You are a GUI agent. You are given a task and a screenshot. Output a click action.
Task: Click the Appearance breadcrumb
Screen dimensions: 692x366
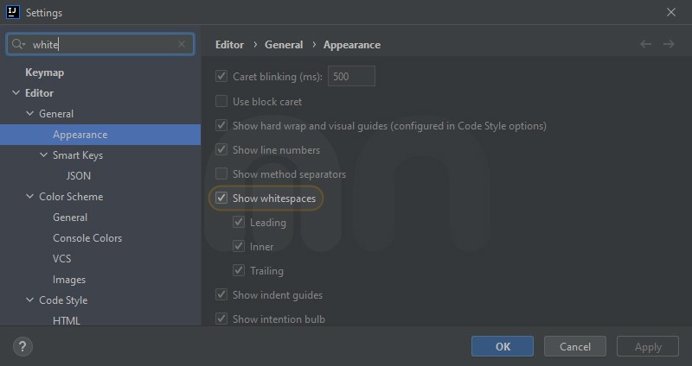[352, 45]
